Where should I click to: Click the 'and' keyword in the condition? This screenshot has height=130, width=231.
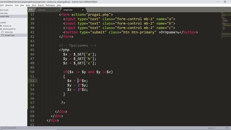coord(91,72)
